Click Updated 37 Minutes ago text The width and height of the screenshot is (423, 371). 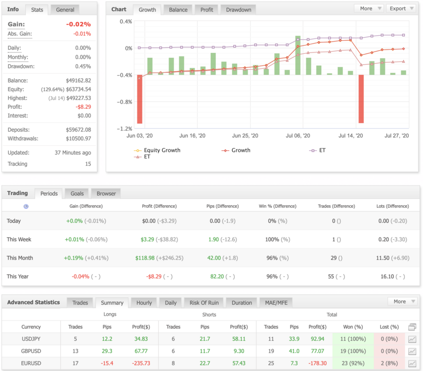coord(73,153)
